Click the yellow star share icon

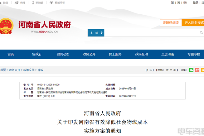pyautogui.click(x=202, y=70)
